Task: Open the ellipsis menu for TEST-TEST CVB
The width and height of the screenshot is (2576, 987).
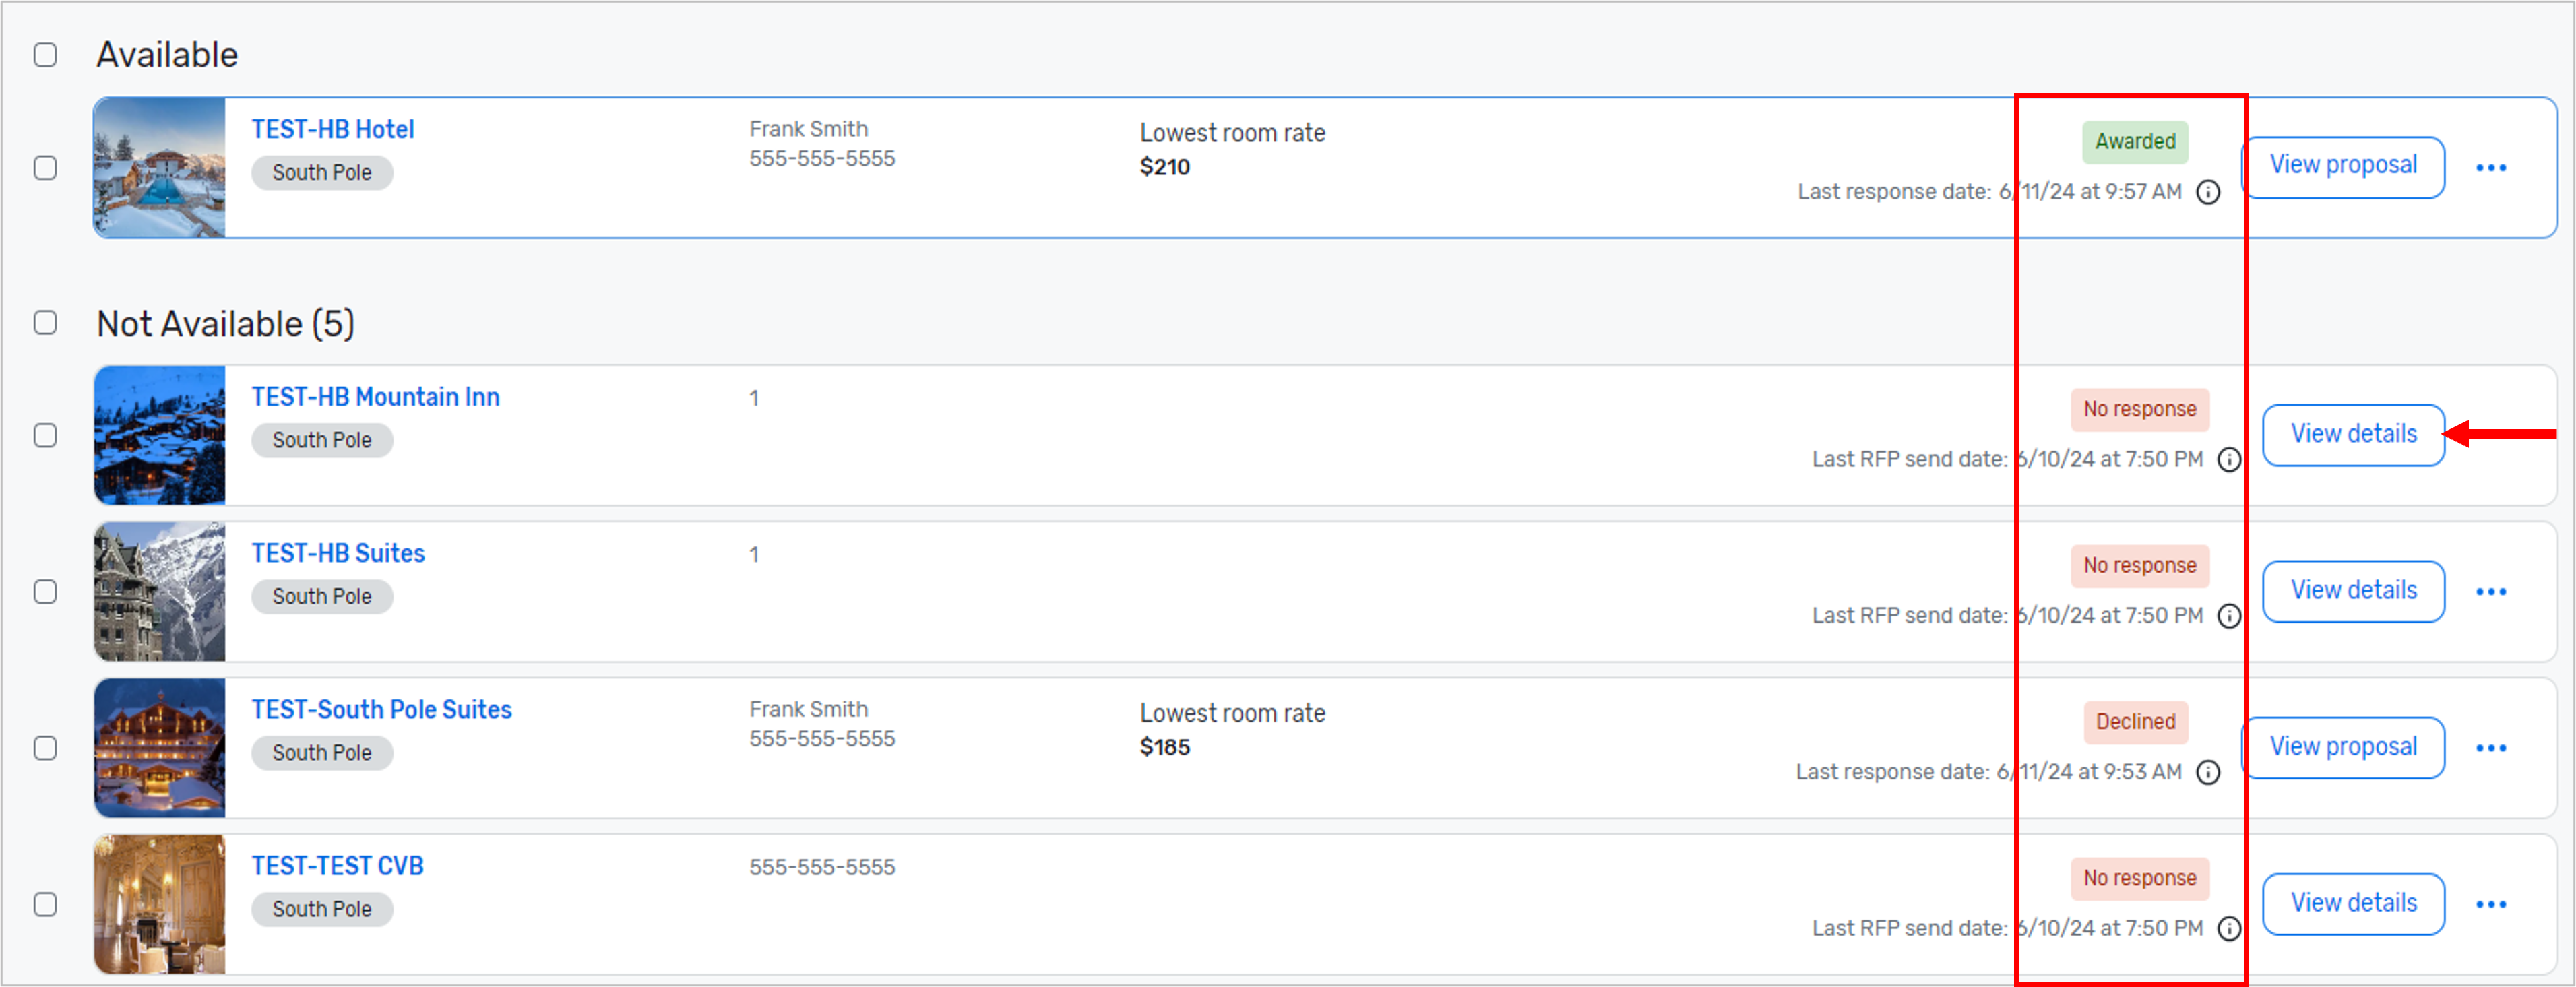Action: [x=2491, y=904]
